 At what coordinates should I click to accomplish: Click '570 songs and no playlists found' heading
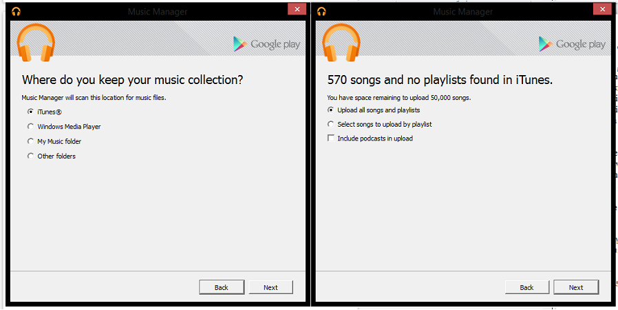click(440, 80)
